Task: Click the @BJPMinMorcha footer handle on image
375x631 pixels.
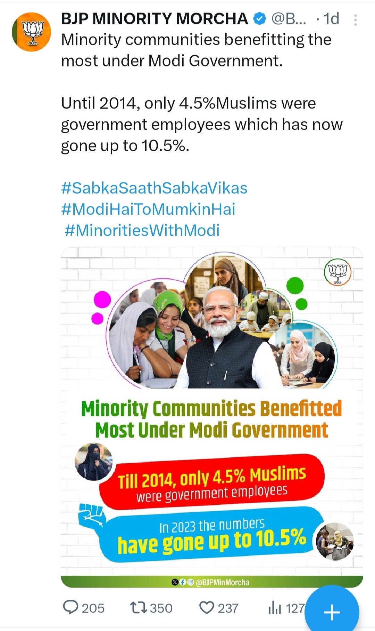Action: click(223, 582)
